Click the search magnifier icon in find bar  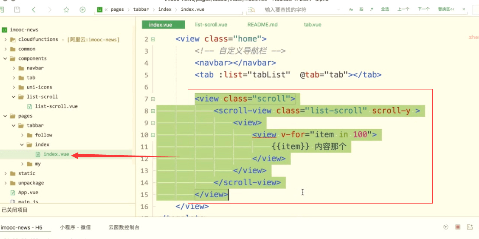coord(251,10)
